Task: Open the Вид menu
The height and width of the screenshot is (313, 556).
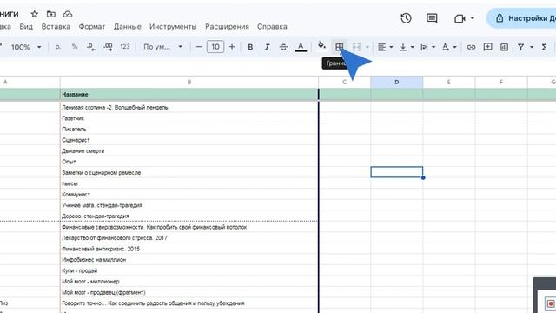Action: click(26, 27)
